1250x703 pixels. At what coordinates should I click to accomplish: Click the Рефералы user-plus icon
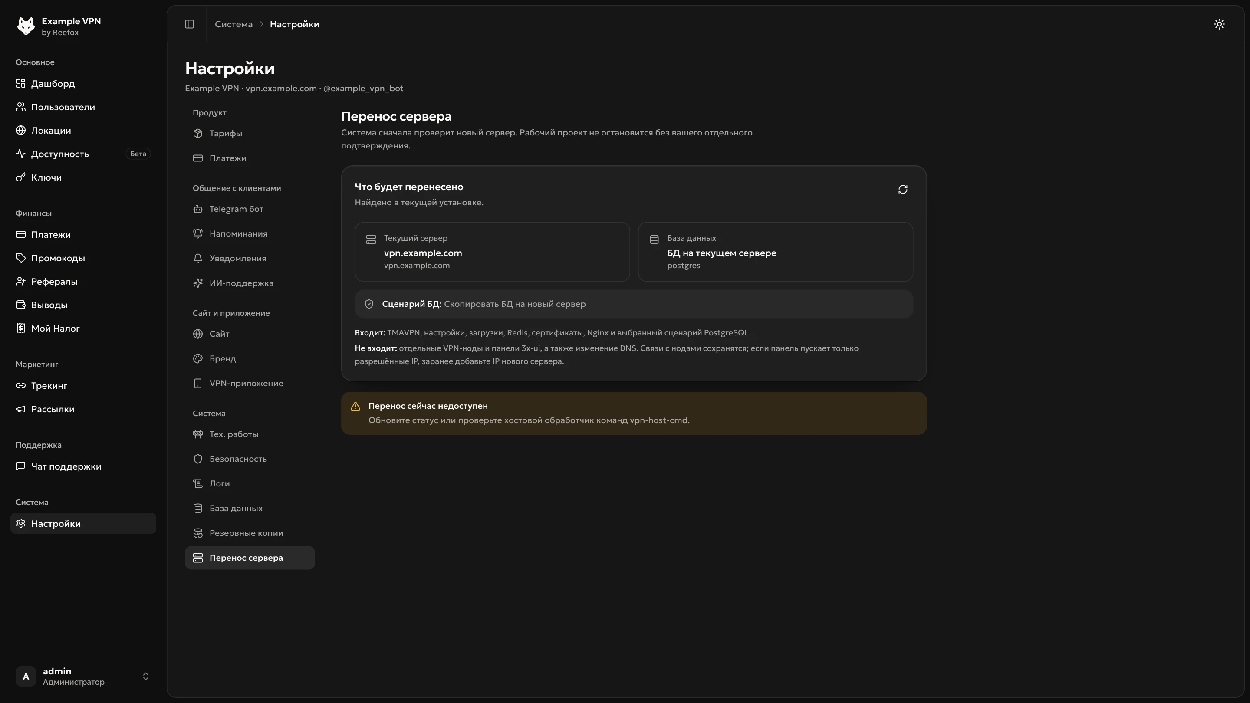coord(20,281)
